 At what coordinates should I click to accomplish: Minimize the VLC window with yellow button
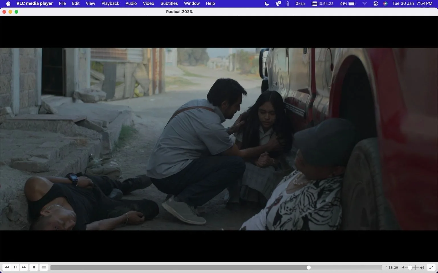point(10,12)
